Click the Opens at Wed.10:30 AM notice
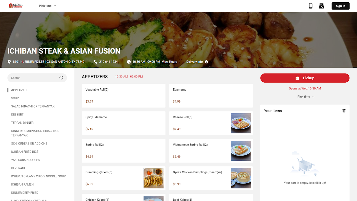This screenshot has height=201, width=357. coord(305,88)
